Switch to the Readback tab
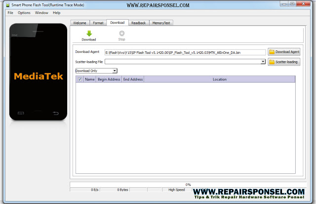 click(139, 23)
